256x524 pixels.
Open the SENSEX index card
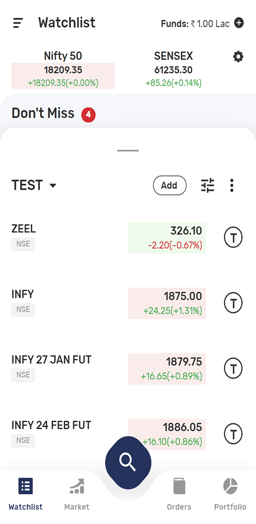pyautogui.click(x=174, y=70)
